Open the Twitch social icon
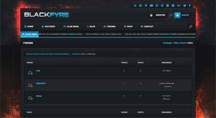This screenshot has width=216, height=118. [157, 6]
